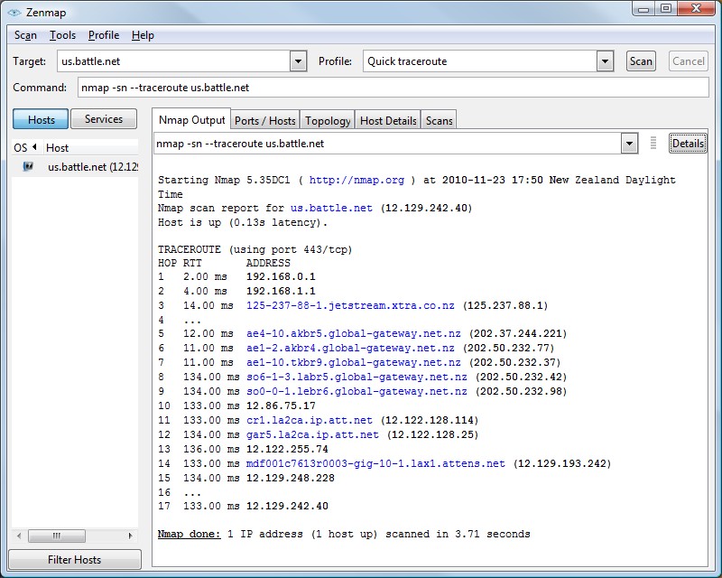
Task: Click the gar5.la2ca.ip.att.net hostname
Action: [x=312, y=434]
